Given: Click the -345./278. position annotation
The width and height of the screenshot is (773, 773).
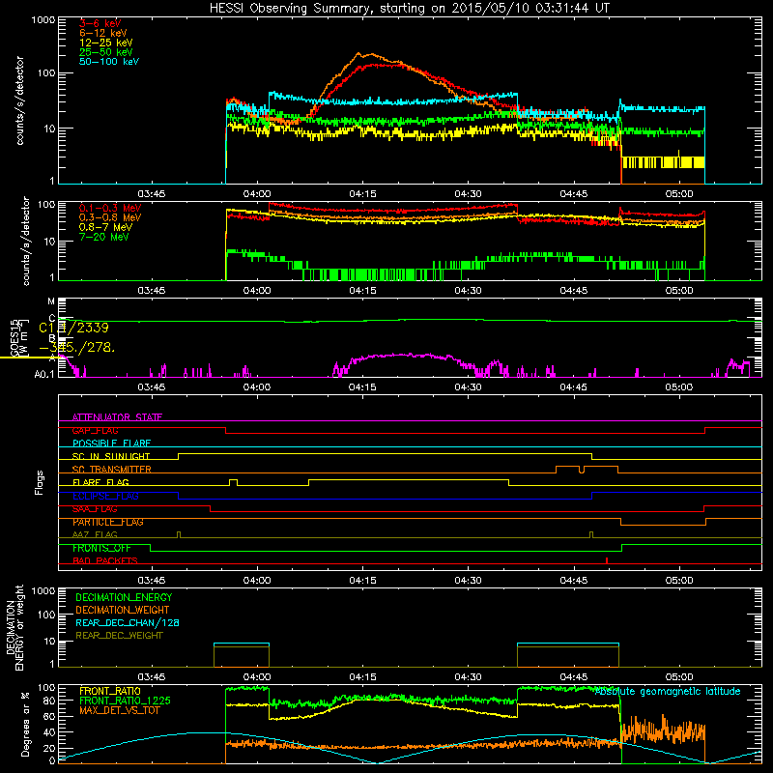Looking at the screenshot, I should (x=77, y=348).
